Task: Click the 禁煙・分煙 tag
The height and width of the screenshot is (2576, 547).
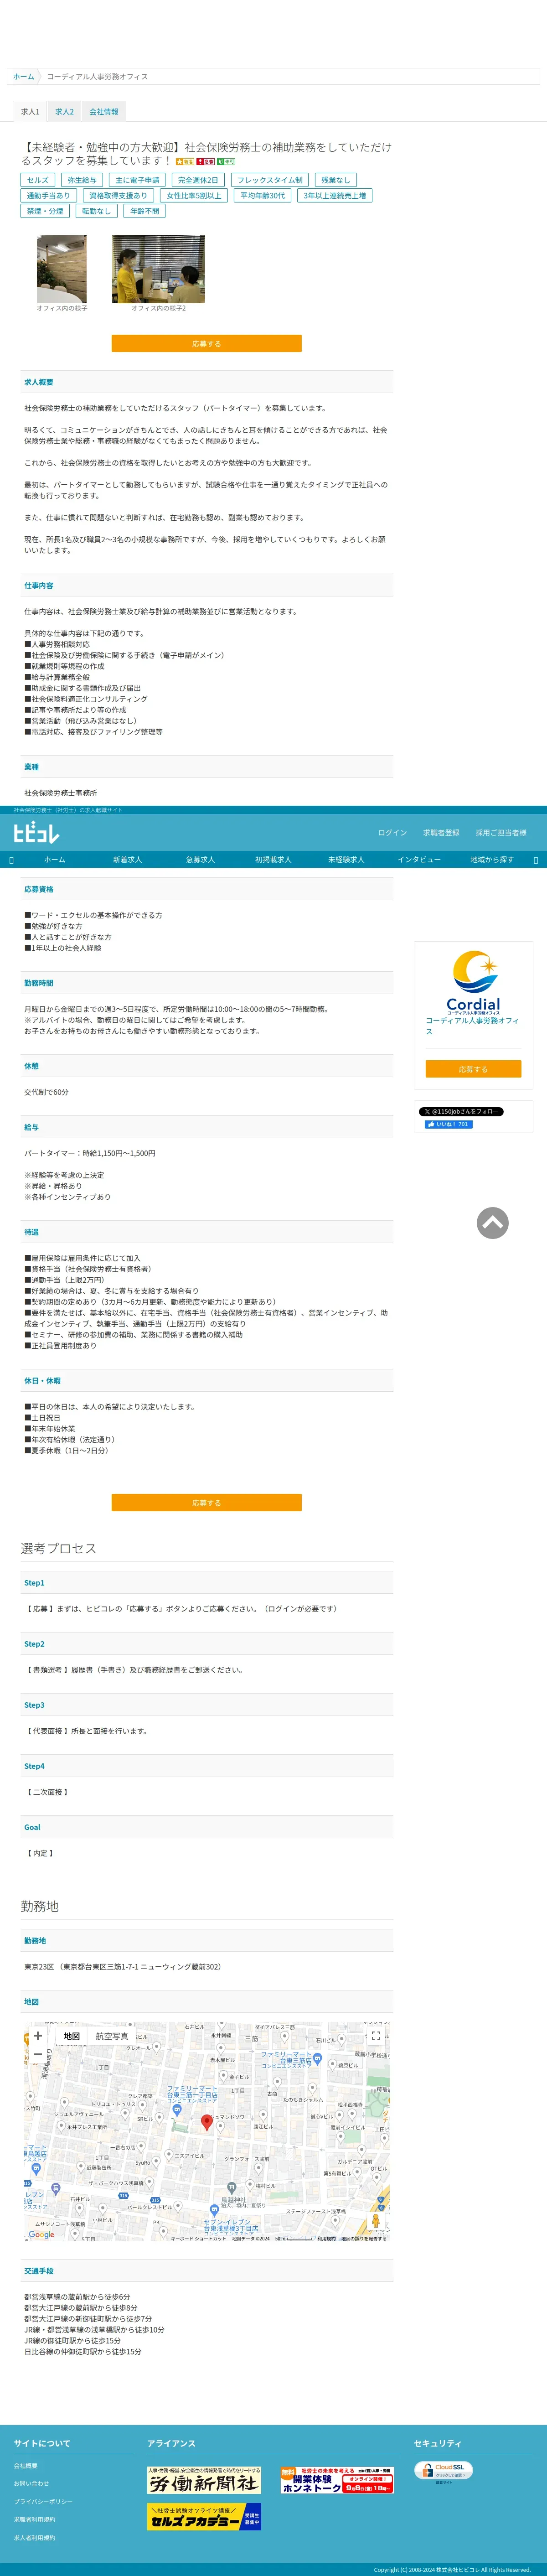Action: tap(45, 211)
